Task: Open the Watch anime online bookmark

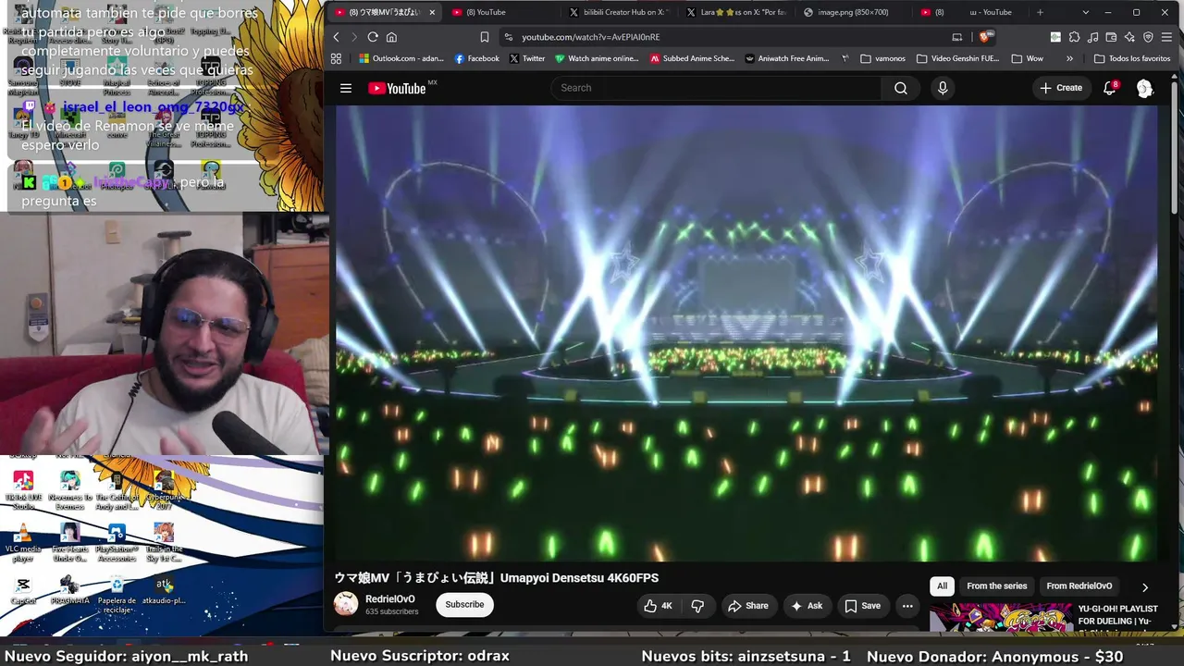Action: (597, 58)
